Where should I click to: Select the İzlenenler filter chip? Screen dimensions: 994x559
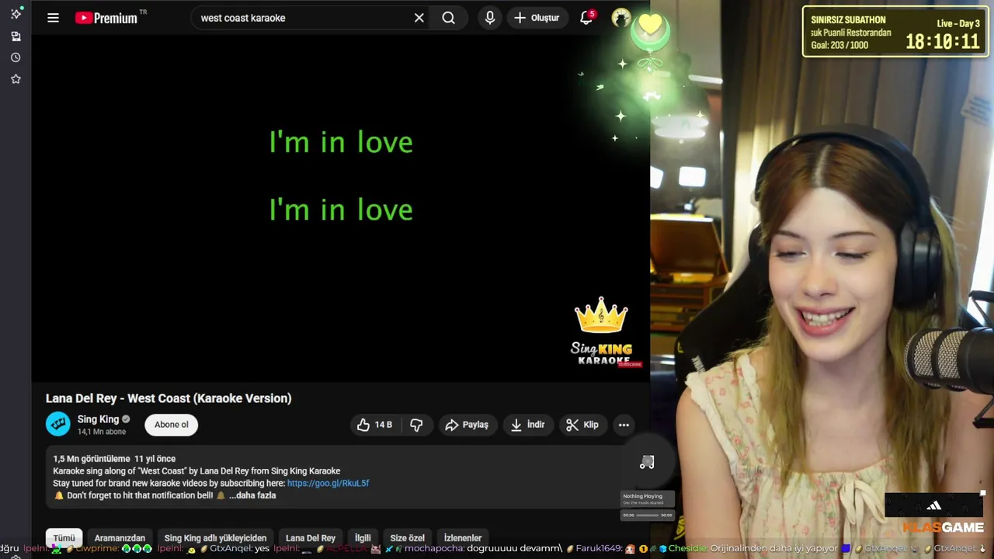462,538
